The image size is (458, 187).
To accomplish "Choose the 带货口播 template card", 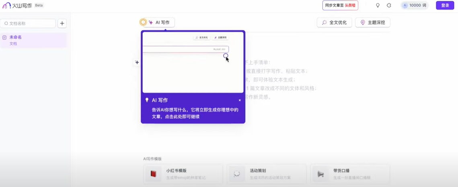I will point(350,174).
